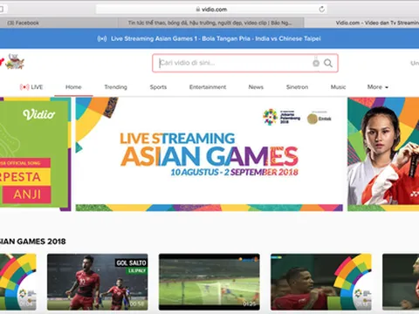Play the football pitch goal-net video thumbnail

209,282
